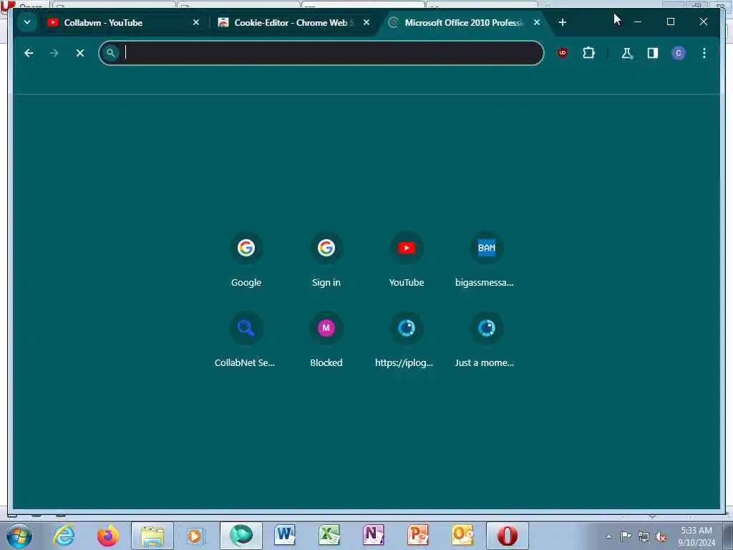
Task: Close the Cookie-Editor tab
Action: 366,22
